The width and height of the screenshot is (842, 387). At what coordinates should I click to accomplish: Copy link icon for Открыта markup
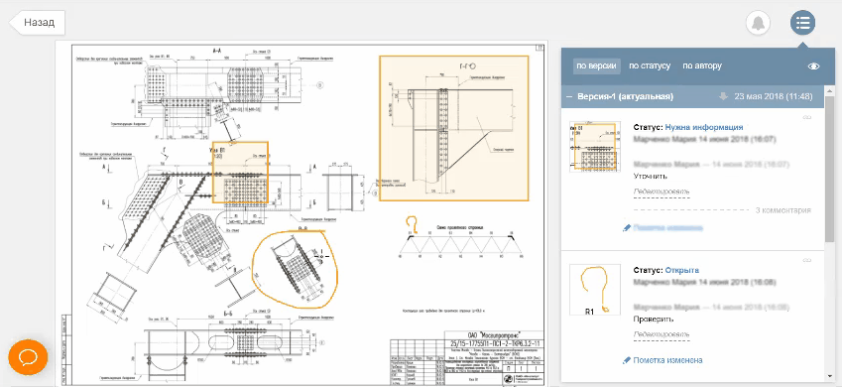click(x=806, y=260)
